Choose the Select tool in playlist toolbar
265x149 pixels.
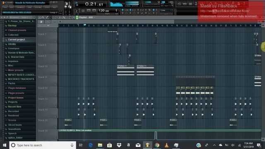[x=67, y=17]
